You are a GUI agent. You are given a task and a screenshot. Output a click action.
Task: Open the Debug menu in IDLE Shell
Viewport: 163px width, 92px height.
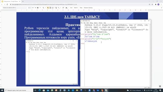[91, 23]
